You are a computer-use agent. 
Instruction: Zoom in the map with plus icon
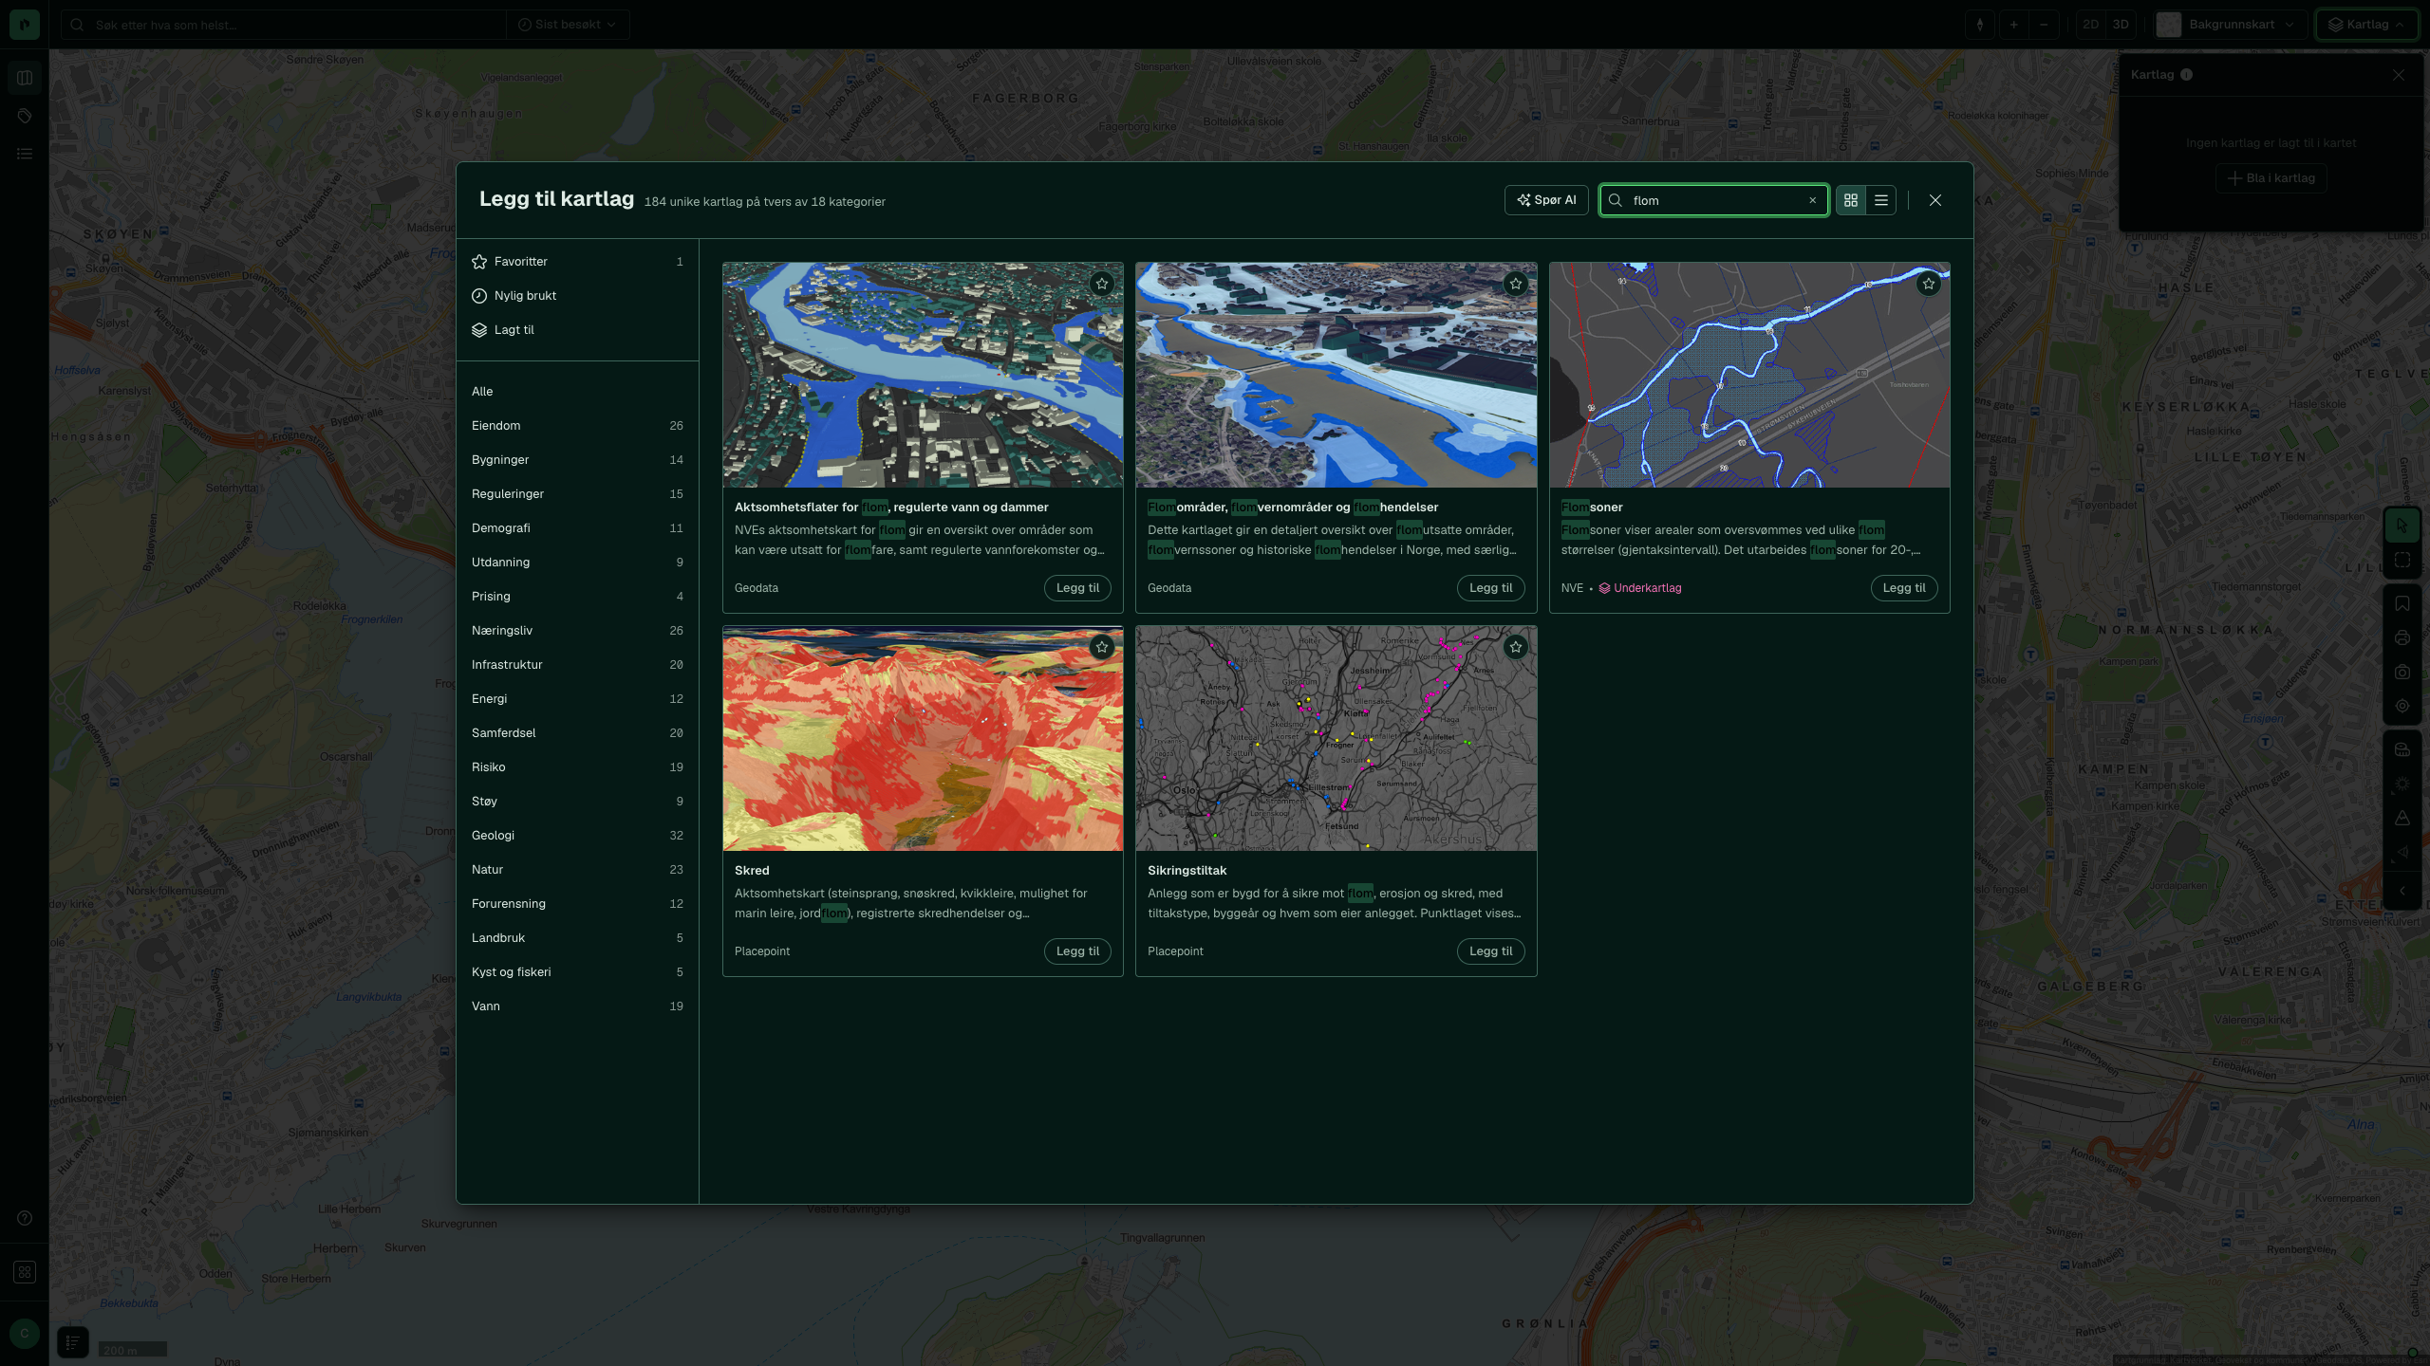[2013, 25]
